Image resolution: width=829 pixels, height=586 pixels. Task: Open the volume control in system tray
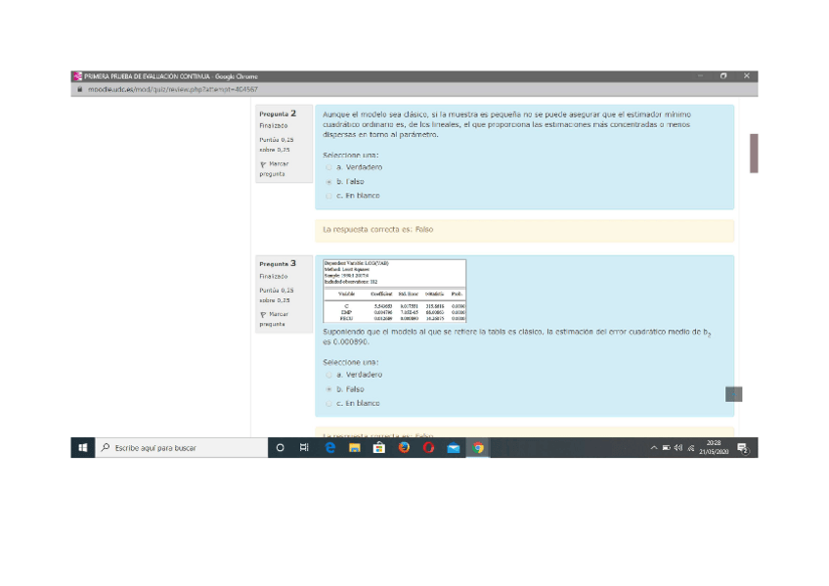pyautogui.click(x=677, y=448)
